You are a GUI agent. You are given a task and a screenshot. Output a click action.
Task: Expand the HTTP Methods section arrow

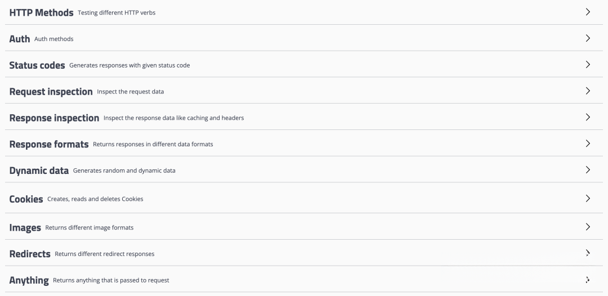point(588,12)
